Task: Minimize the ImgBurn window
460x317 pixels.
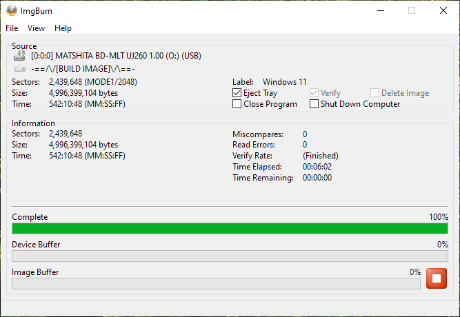Action: coord(380,10)
